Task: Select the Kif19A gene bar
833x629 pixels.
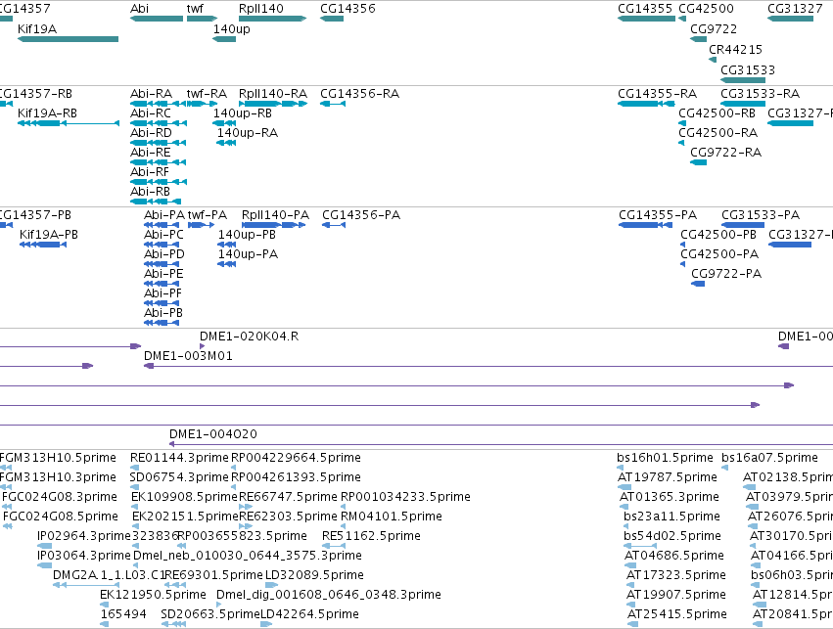Action: (x=68, y=39)
